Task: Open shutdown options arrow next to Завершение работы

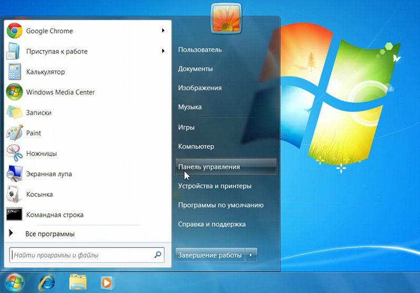Action: 251,255
